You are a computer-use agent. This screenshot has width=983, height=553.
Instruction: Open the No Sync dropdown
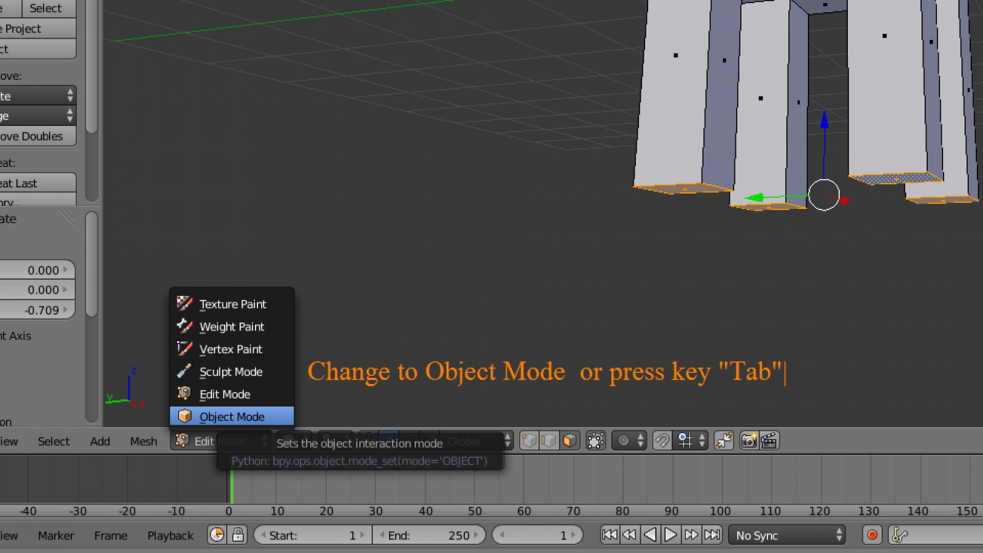tap(786, 535)
